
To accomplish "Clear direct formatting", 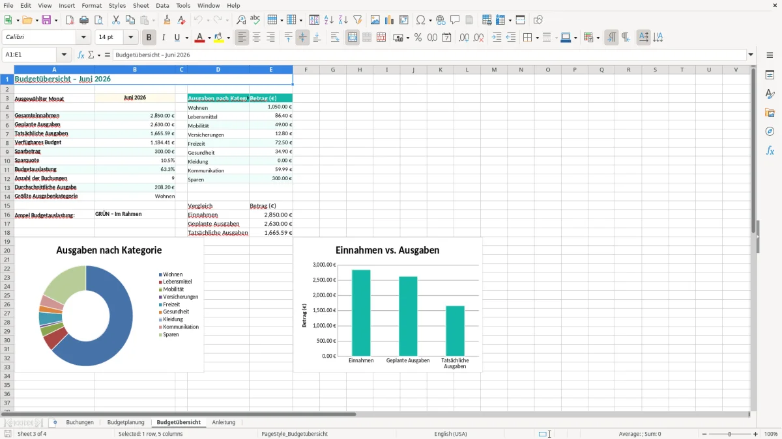I will coord(182,20).
